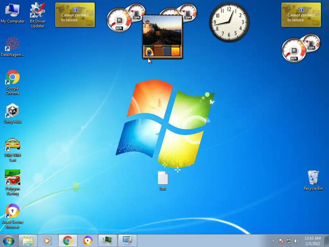Click the CPU dial showing 02%

click(294, 50)
